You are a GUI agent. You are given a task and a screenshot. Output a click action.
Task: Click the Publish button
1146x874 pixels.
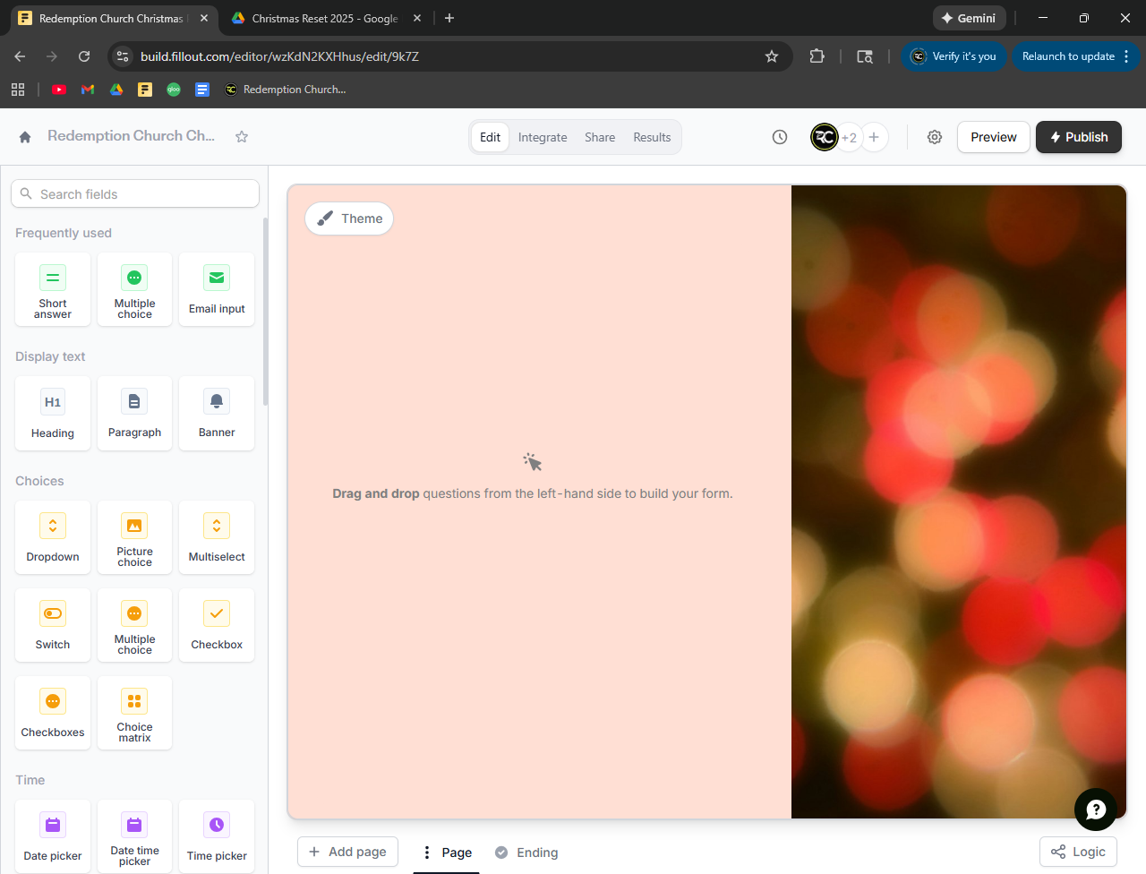[x=1078, y=137]
